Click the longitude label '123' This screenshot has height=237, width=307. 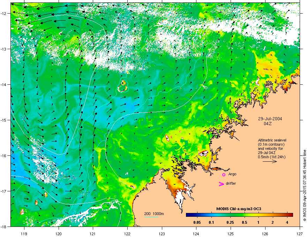(162, 234)
